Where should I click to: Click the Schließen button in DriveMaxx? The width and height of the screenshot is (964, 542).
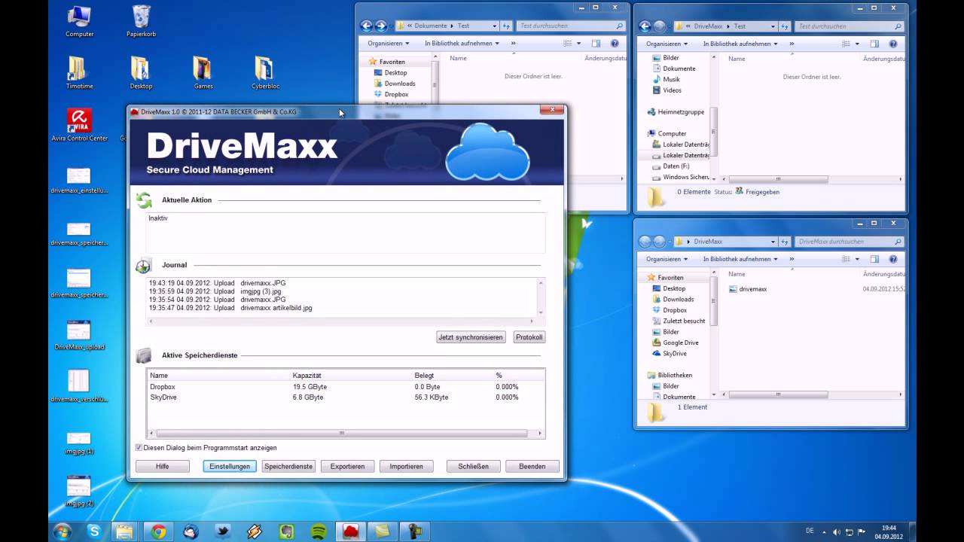click(473, 467)
